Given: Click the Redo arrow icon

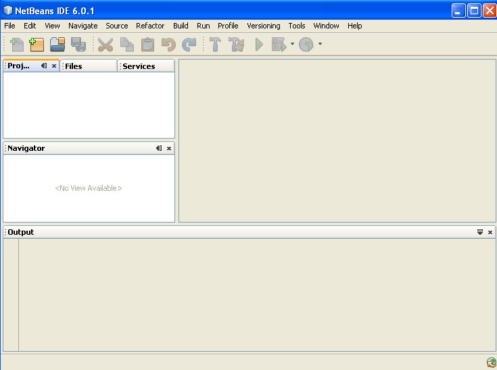Looking at the screenshot, I should click(x=189, y=44).
